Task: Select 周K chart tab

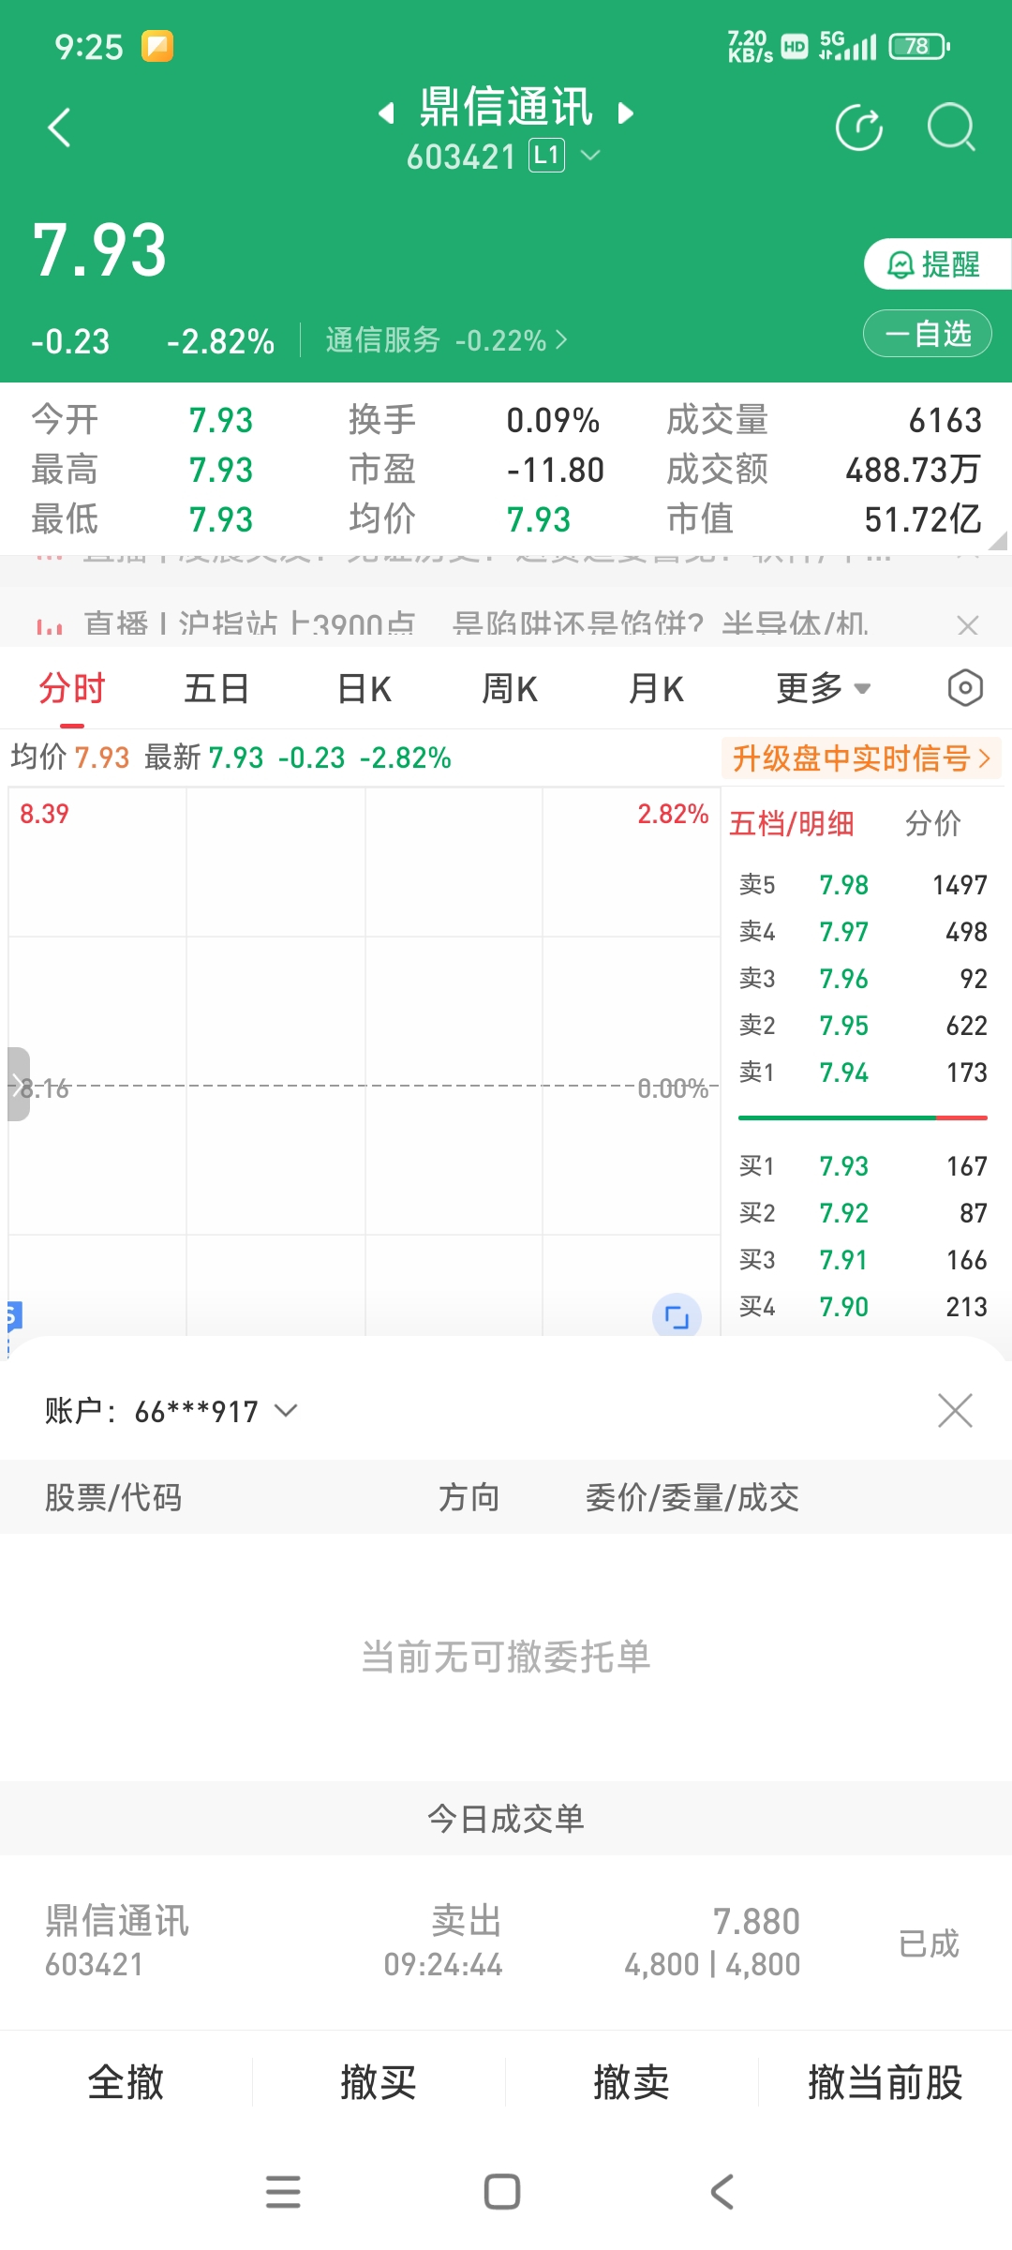Action: click(510, 689)
